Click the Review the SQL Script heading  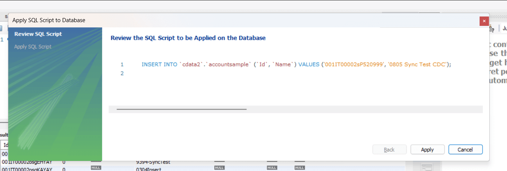pyautogui.click(x=188, y=38)
